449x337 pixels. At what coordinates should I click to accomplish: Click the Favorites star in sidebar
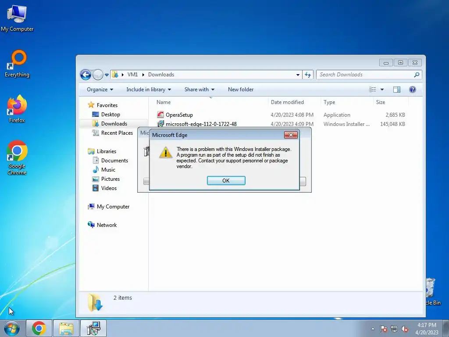pyautogui.click(x=91, y=105)
